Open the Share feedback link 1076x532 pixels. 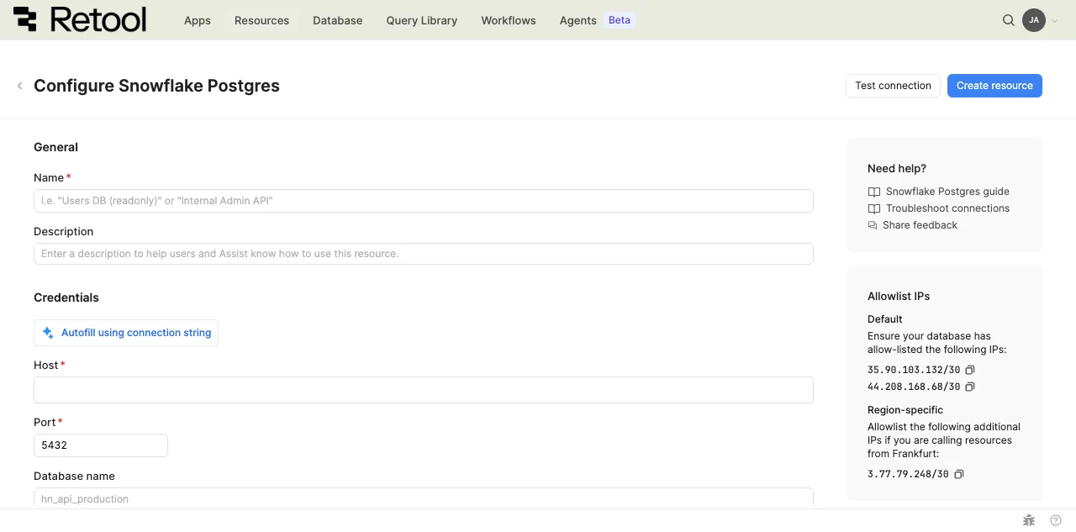(920, 225)
